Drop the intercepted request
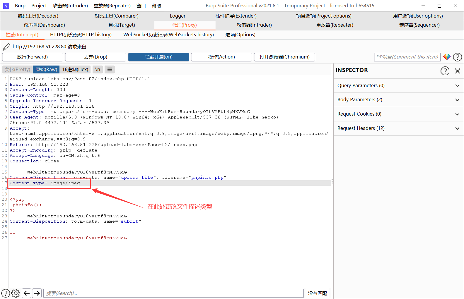 coord(95,57)
